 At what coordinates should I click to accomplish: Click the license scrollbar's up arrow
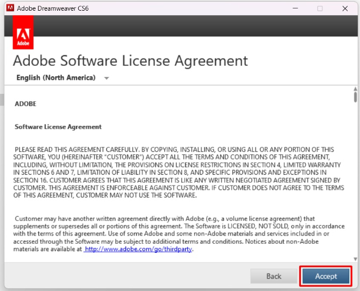pyautogui.click(x=355, y=89)
